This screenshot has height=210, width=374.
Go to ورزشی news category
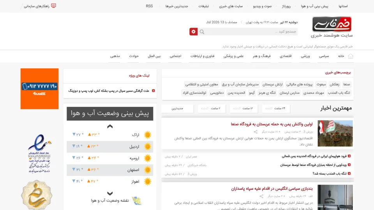point(305,56)
